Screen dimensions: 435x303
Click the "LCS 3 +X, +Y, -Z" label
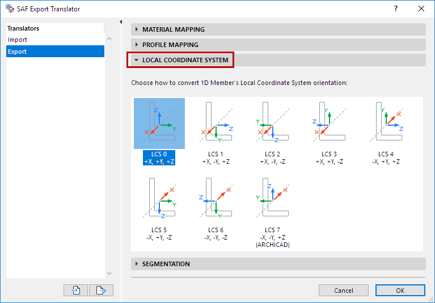click(330, 158)
